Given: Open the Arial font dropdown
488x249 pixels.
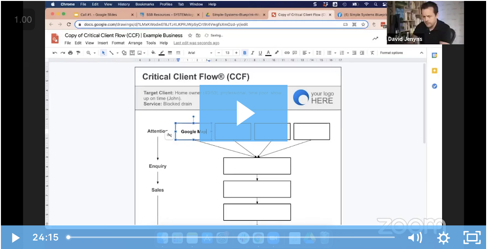Looking at the screenshot, I should tap(200, 53).
